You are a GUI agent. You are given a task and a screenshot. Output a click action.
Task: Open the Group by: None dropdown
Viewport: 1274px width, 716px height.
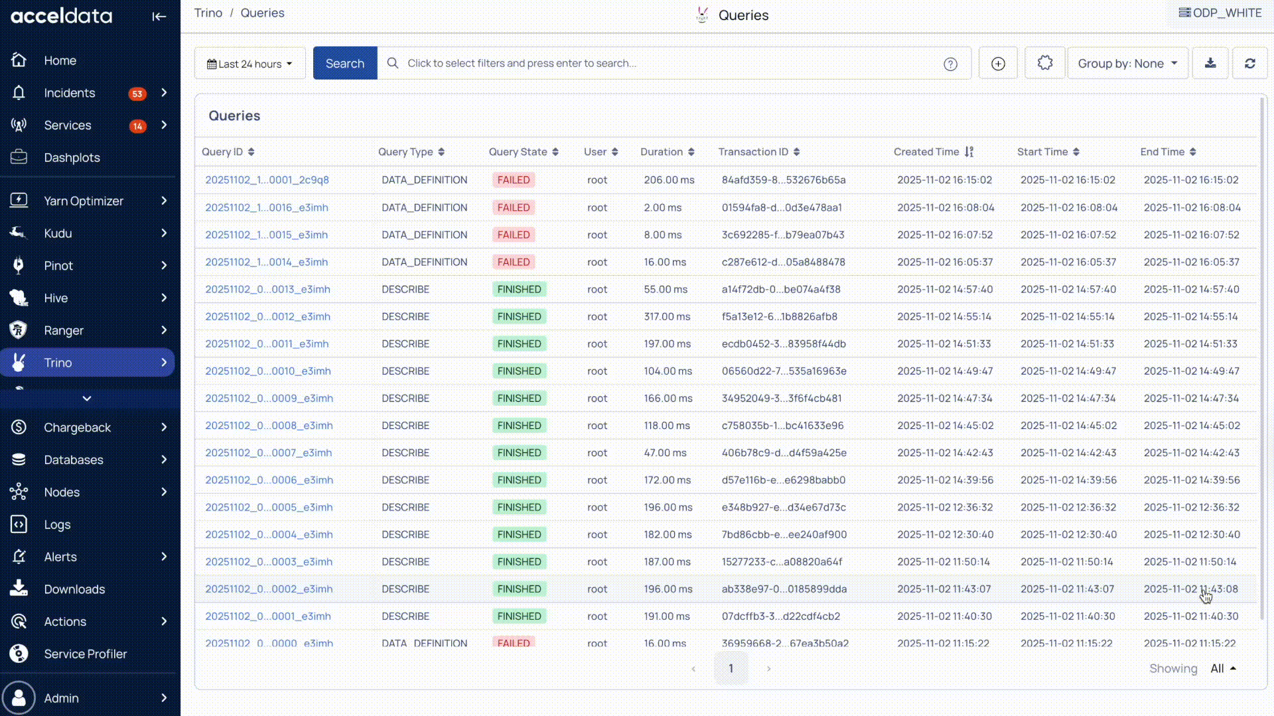1127,63
